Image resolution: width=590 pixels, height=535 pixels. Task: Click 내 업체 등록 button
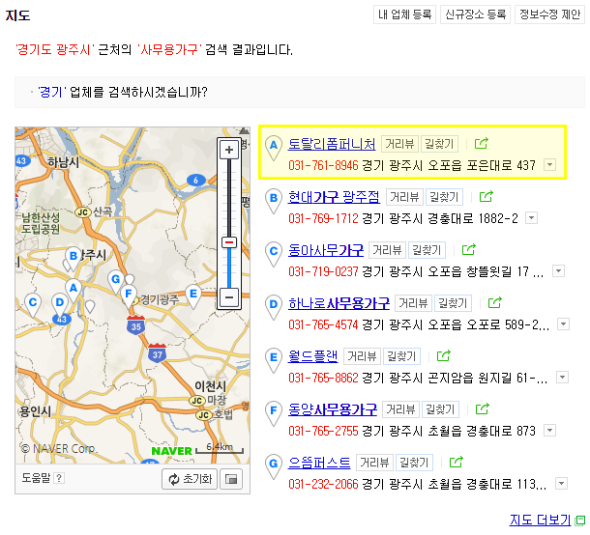[x=404, y=14]
